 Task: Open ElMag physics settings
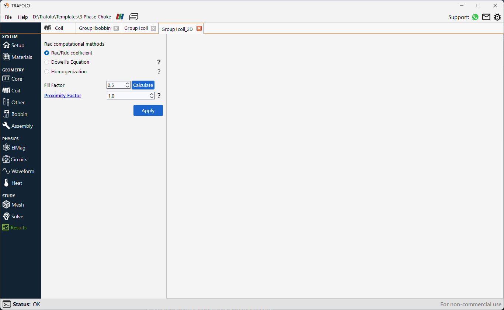coord(14,148)
